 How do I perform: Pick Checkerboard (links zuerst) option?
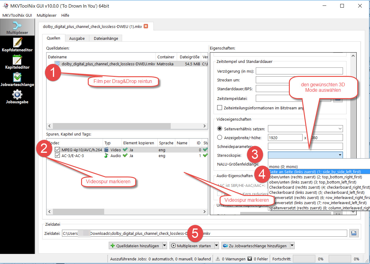tap(319, 192)
